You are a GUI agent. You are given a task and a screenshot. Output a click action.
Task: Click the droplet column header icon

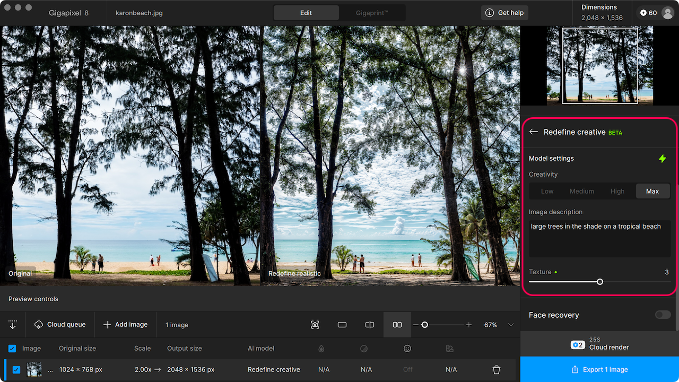[x=321, y=349]
